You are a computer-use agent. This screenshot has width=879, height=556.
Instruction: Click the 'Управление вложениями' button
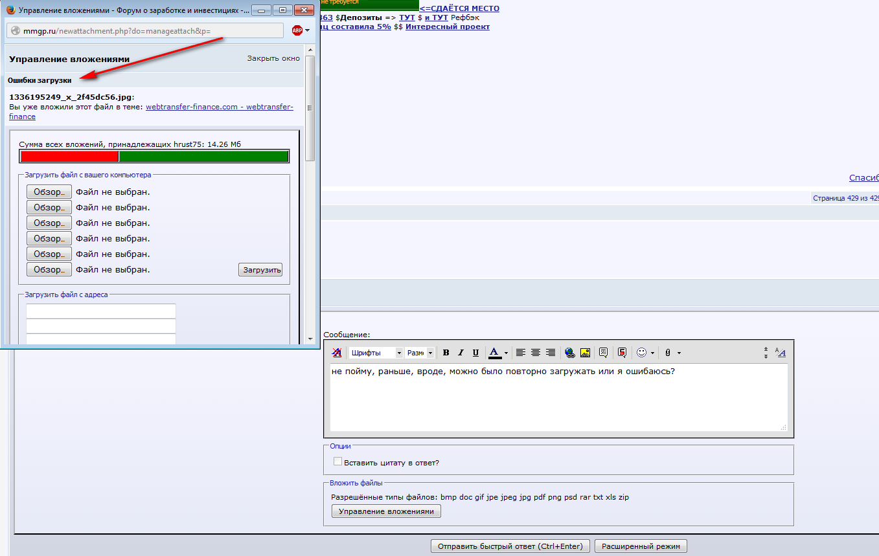click(386, 511)
